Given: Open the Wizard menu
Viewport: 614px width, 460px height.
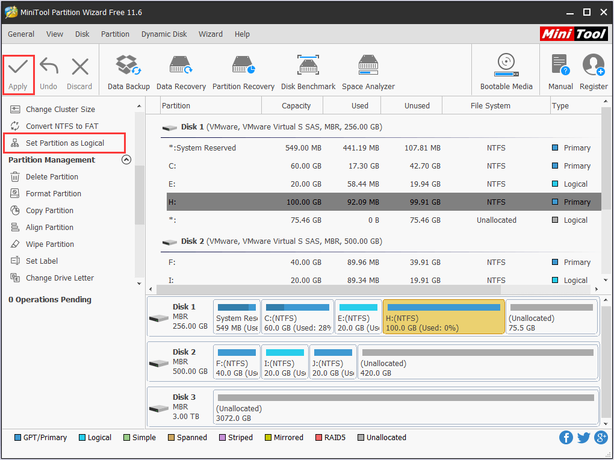Looking at the screenshot, I should click(211, 34).
